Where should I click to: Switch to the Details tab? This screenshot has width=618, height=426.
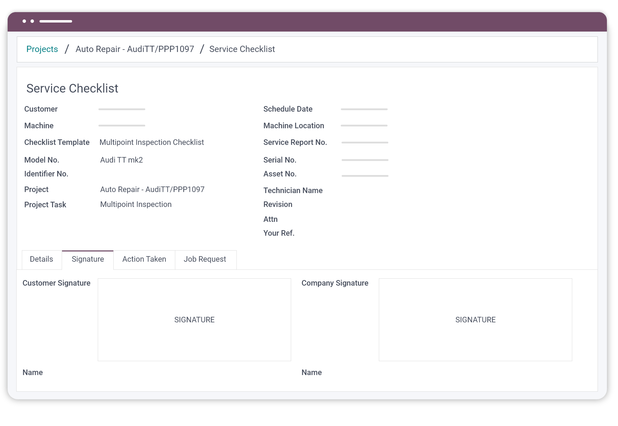41,259
